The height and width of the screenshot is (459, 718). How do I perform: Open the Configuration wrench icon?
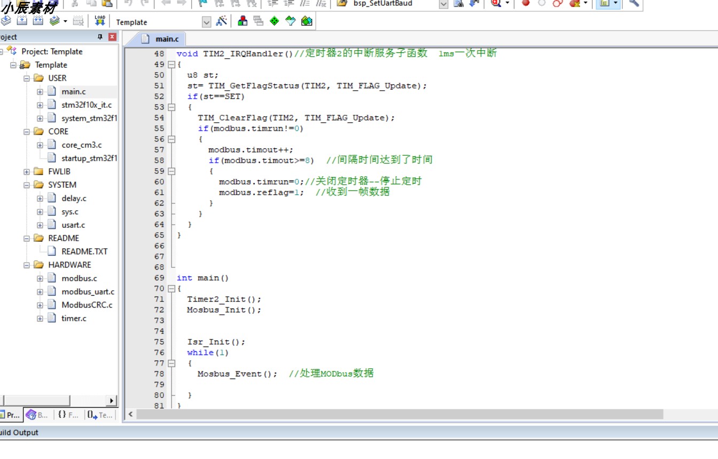point(634,3)
